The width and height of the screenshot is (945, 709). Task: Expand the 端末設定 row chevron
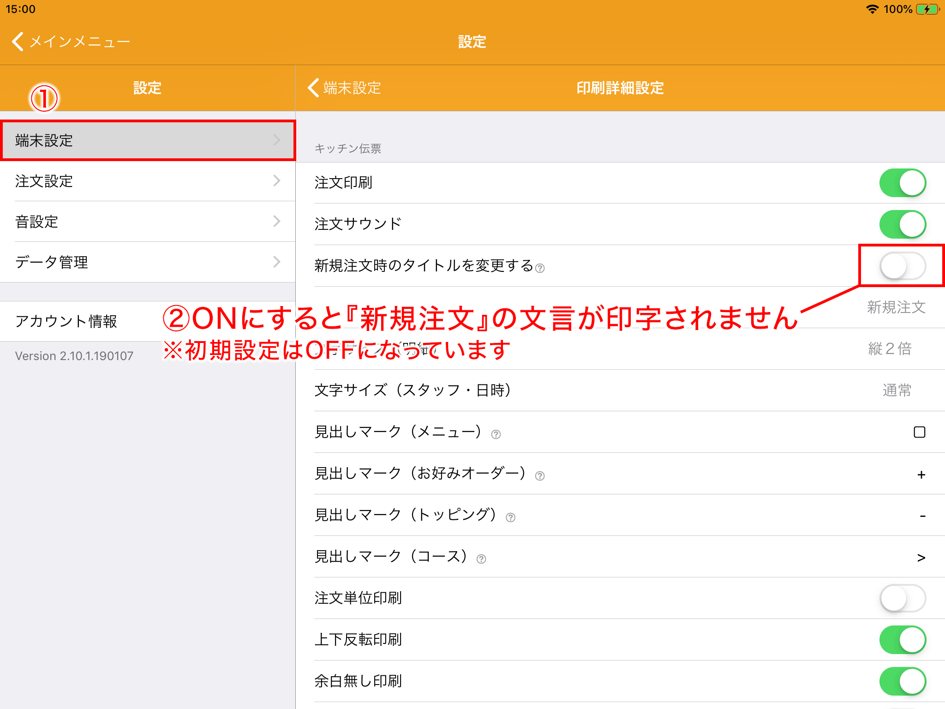(x=277, y=140)
